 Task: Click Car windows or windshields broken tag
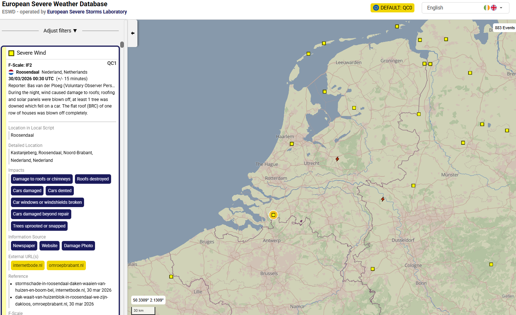pyautogui.click(x=48, y=202)
